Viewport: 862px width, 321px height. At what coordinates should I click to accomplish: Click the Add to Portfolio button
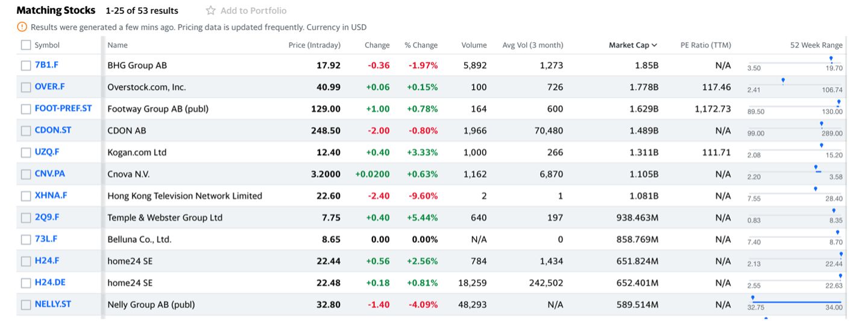[x=253, y=10]
